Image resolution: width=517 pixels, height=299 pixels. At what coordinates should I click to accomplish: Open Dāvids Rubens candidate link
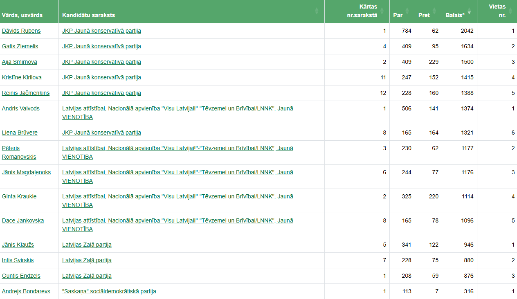pyautogui.click(x=21, y=31)
